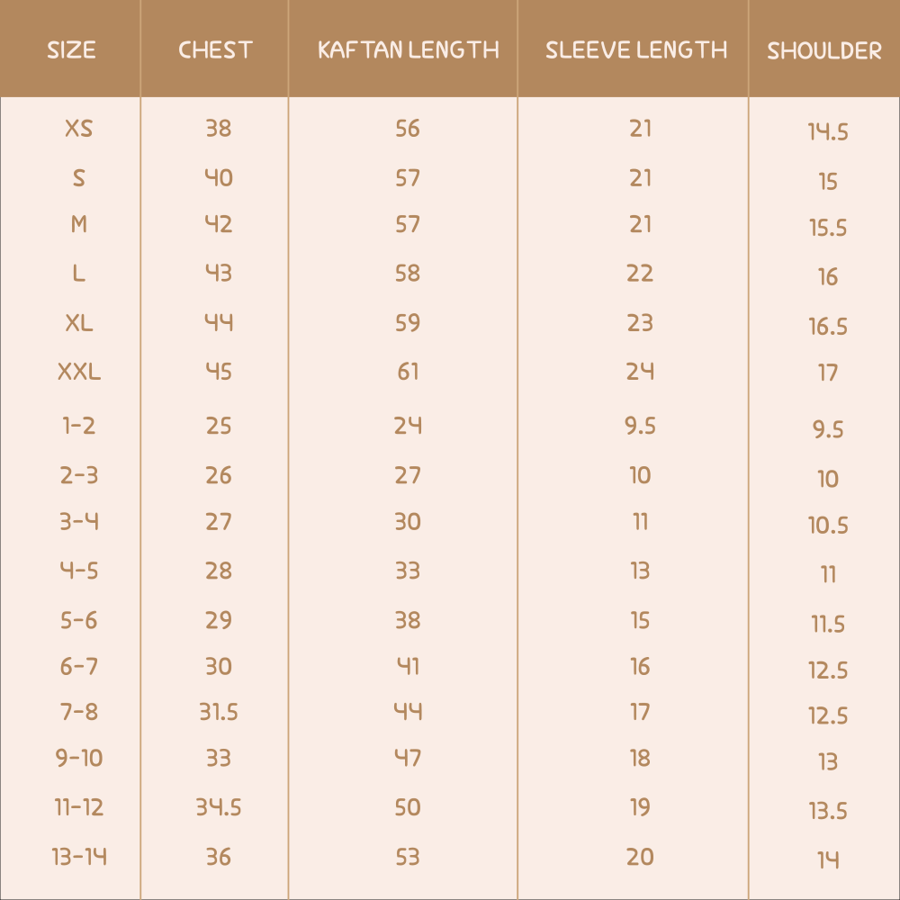Click the SLEEVE LENGTH column header
Image resolution: width=900 pixels, height=900 pixels.
636,49
